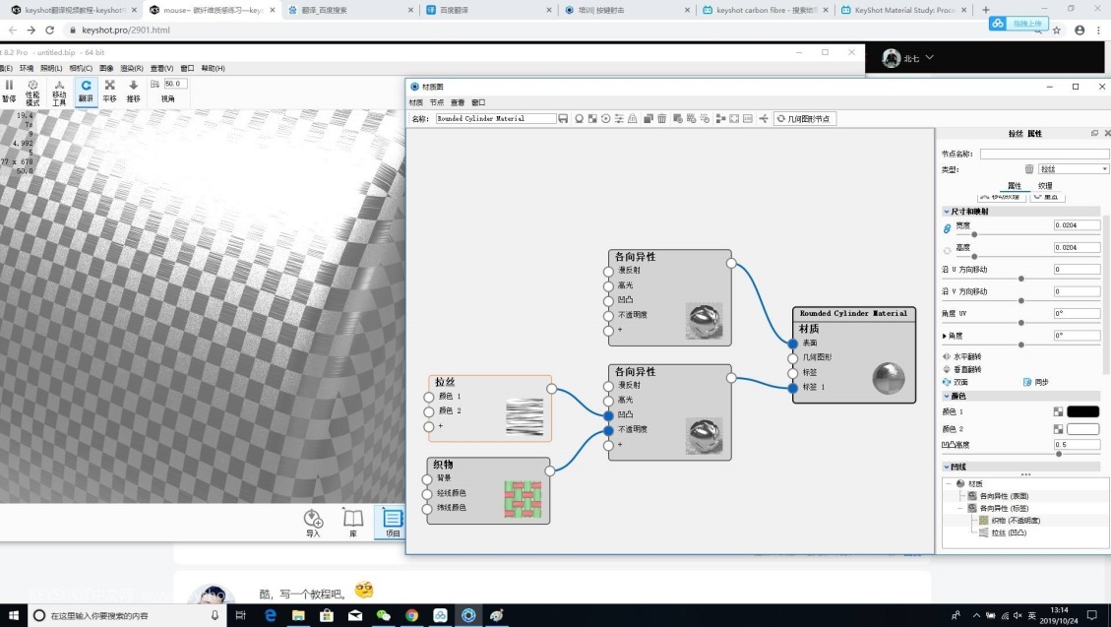The height and width of the screenshot is (627, 1111).
Task: Switch to the 属性 tab
Action: click(x=1014, y=186)
